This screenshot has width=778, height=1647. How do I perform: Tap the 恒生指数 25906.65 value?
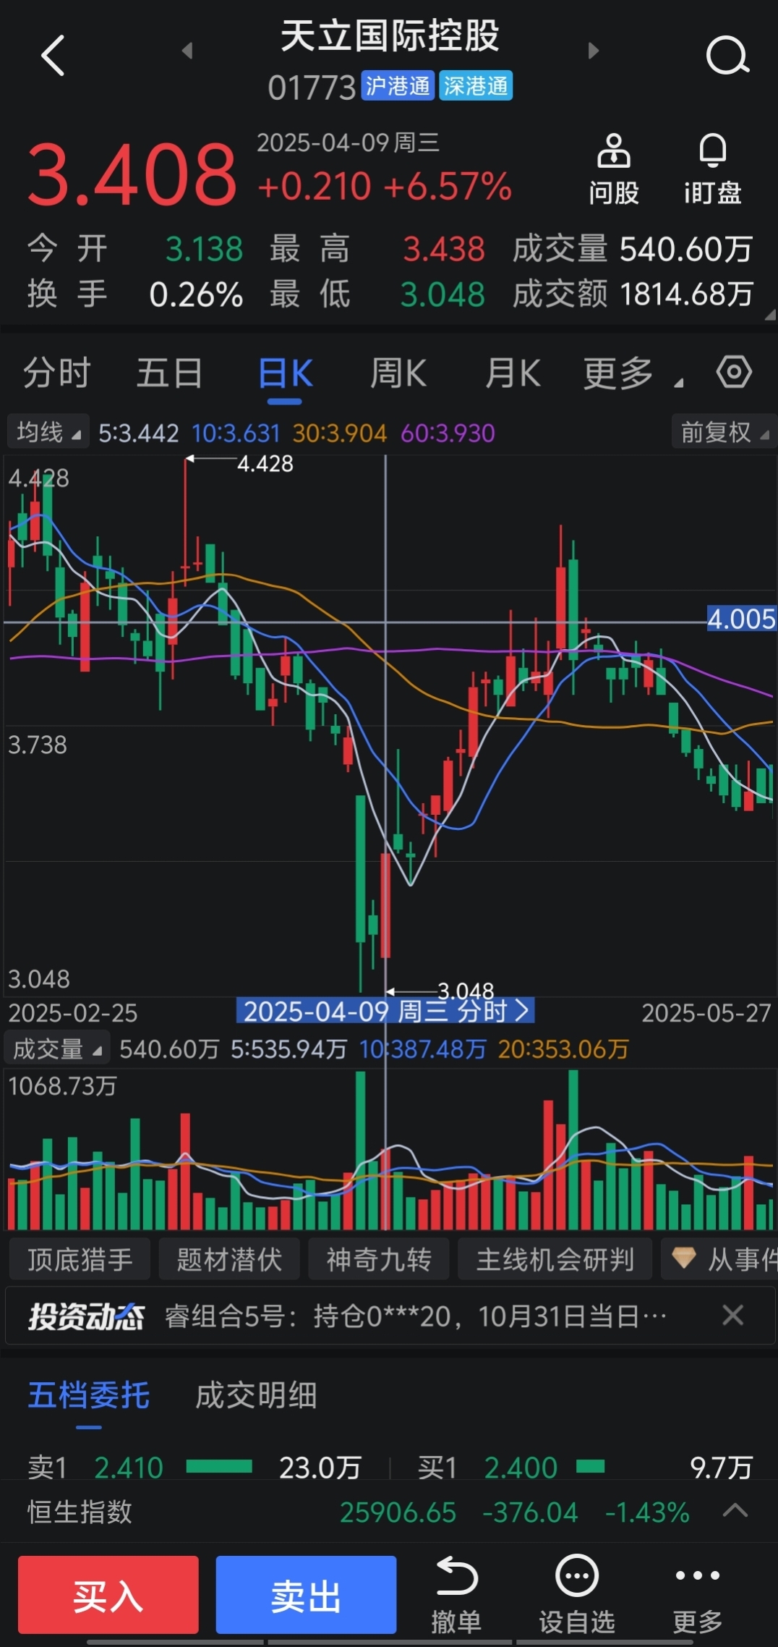[398, 1512]
